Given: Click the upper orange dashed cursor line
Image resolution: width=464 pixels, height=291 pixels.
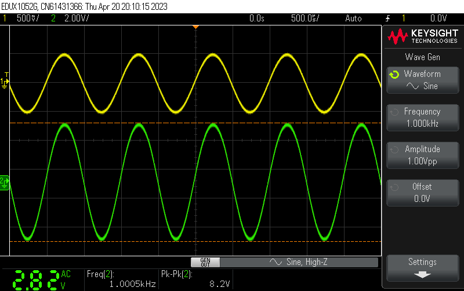Looking at the screenshot, I should [195, 123].
